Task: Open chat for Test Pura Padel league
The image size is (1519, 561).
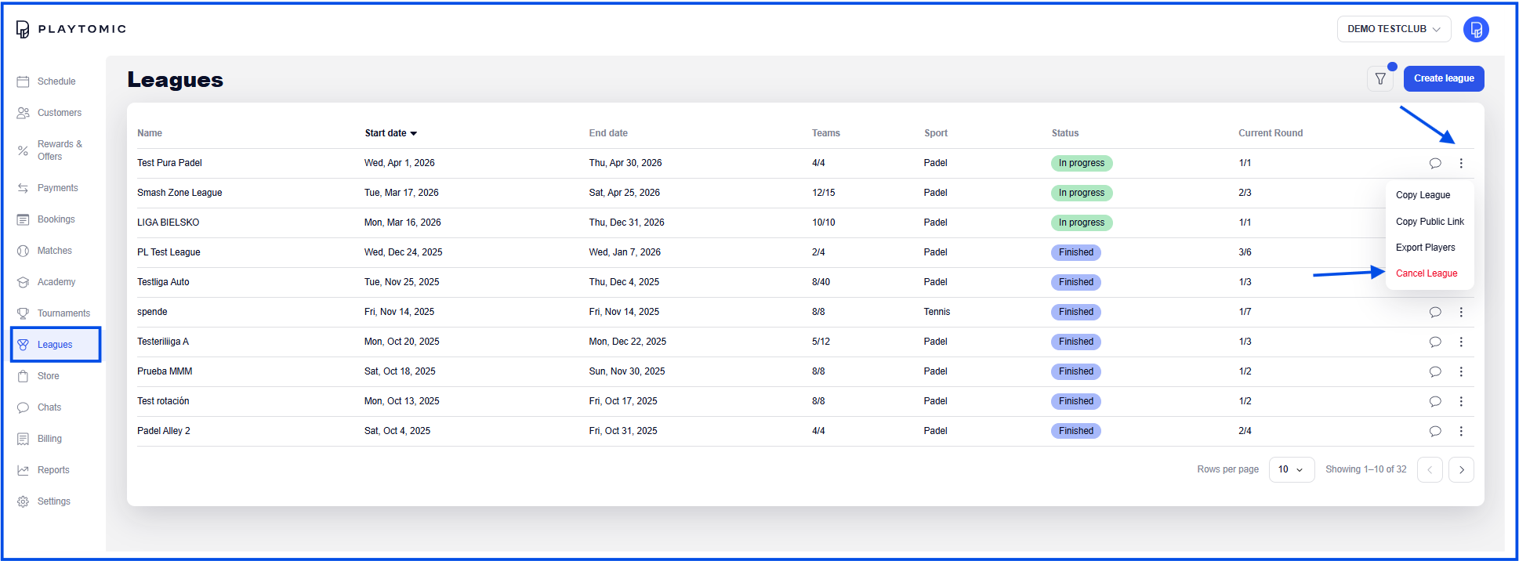Action: coord(1434,163)
